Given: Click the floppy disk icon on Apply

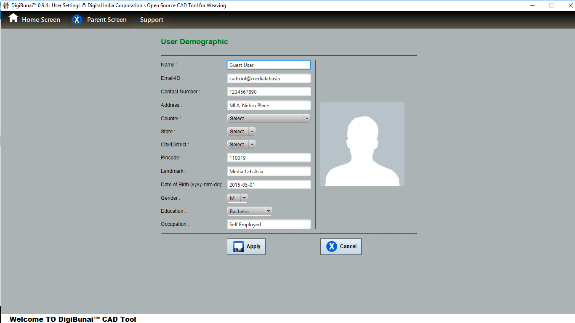Looking at the screenshot, I should tap(238, 246).
